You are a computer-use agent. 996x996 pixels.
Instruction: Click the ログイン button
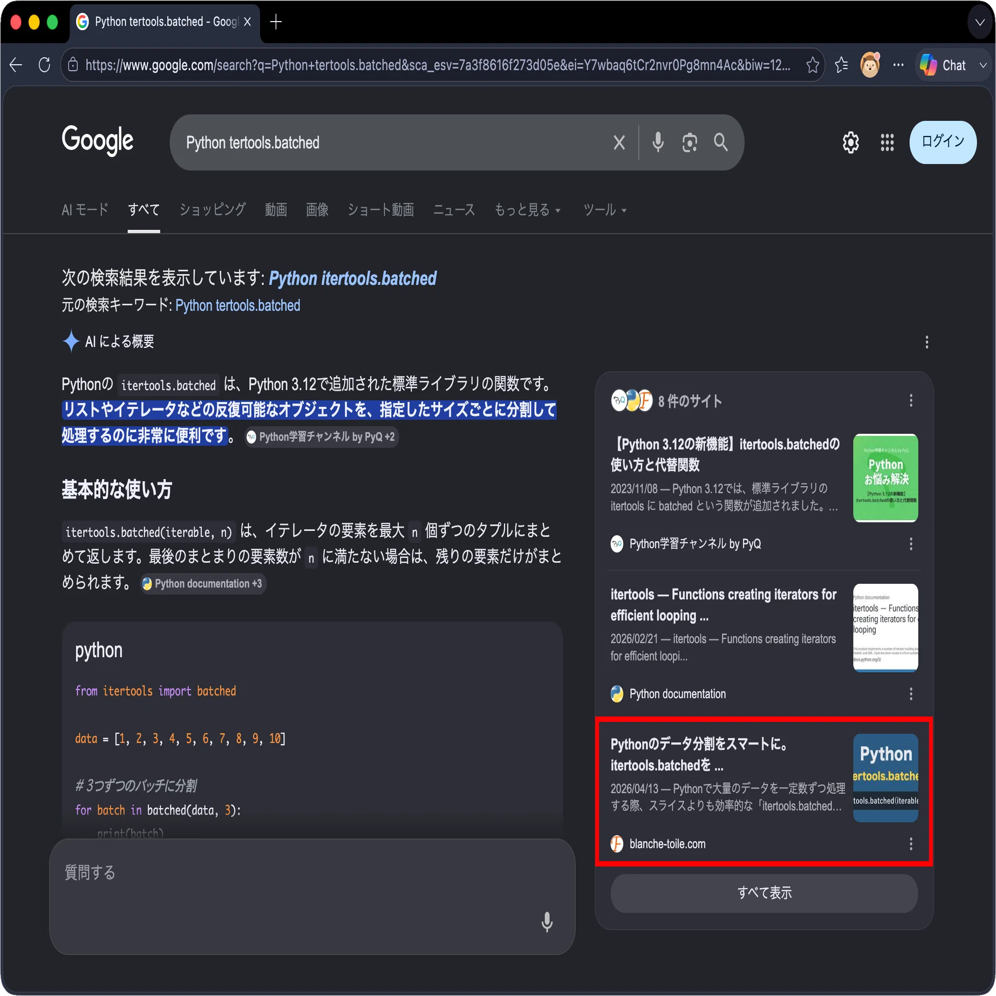[943, 142]
